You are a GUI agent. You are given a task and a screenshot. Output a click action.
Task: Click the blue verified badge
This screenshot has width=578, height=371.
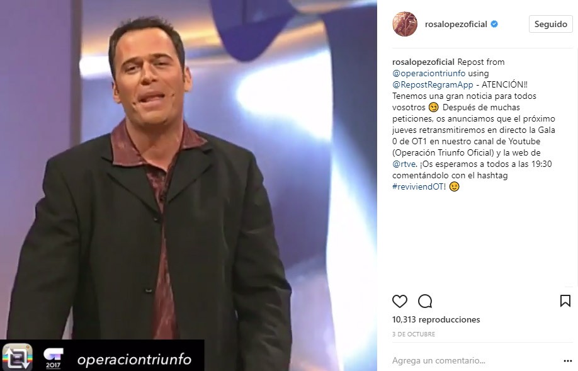(x=494, y=24)
